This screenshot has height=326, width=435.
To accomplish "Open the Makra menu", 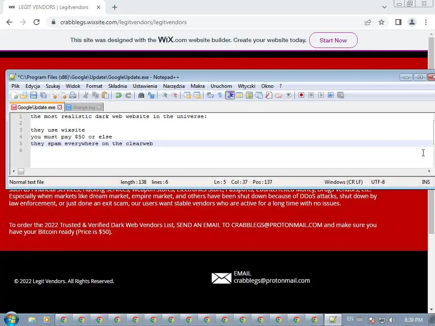I will click(198, 86).
